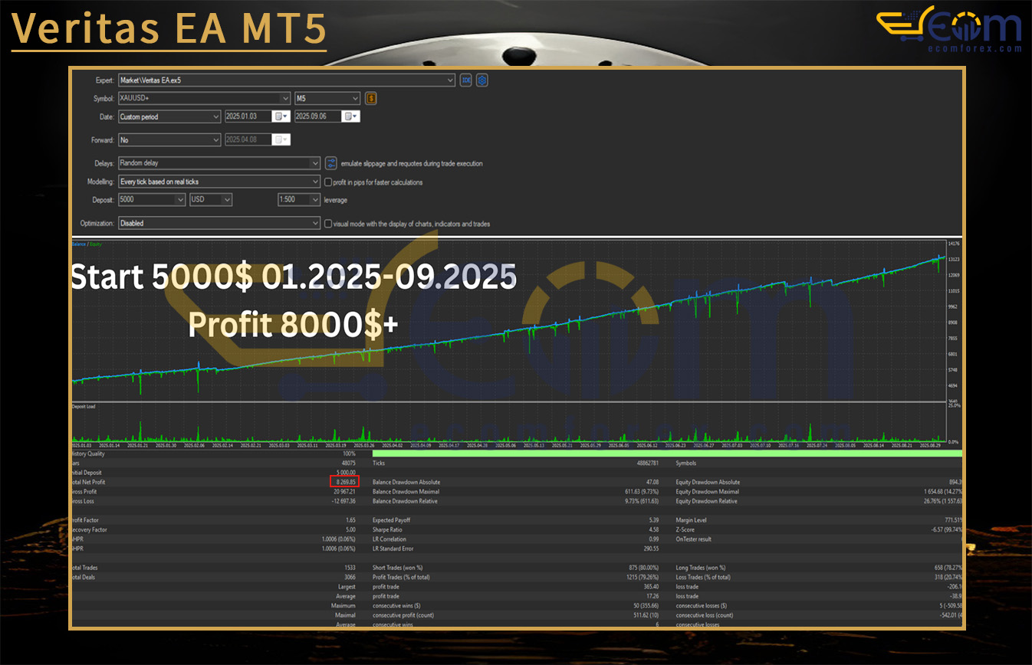Open the Forward dropdown set to No

(x=169, y=140)
